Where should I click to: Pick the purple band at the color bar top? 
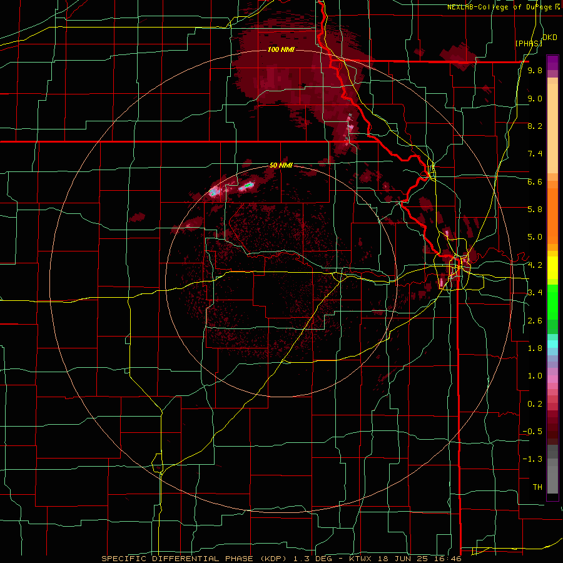pos(552,63)
